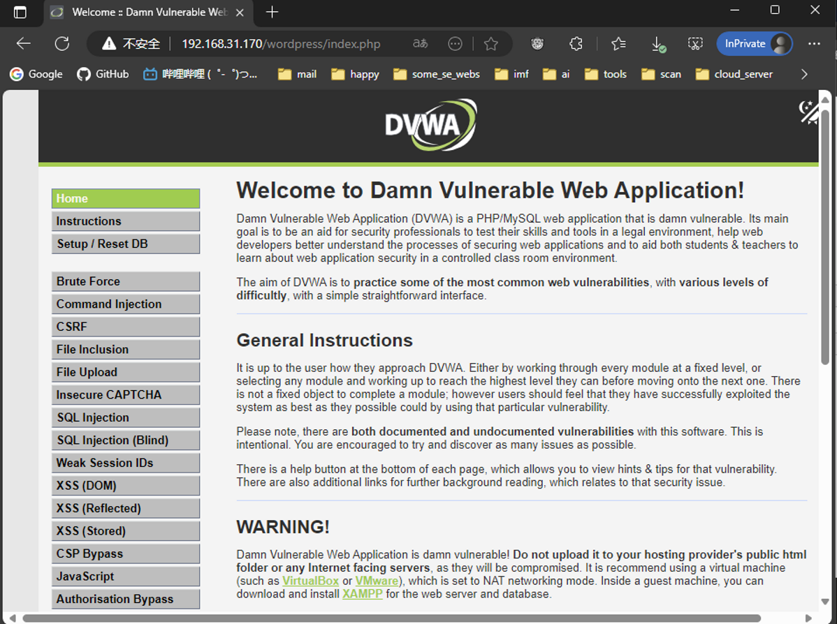Click the favorites star in address bar
The width and height of the screenshot is (837, 624).
tap(491, 44)
